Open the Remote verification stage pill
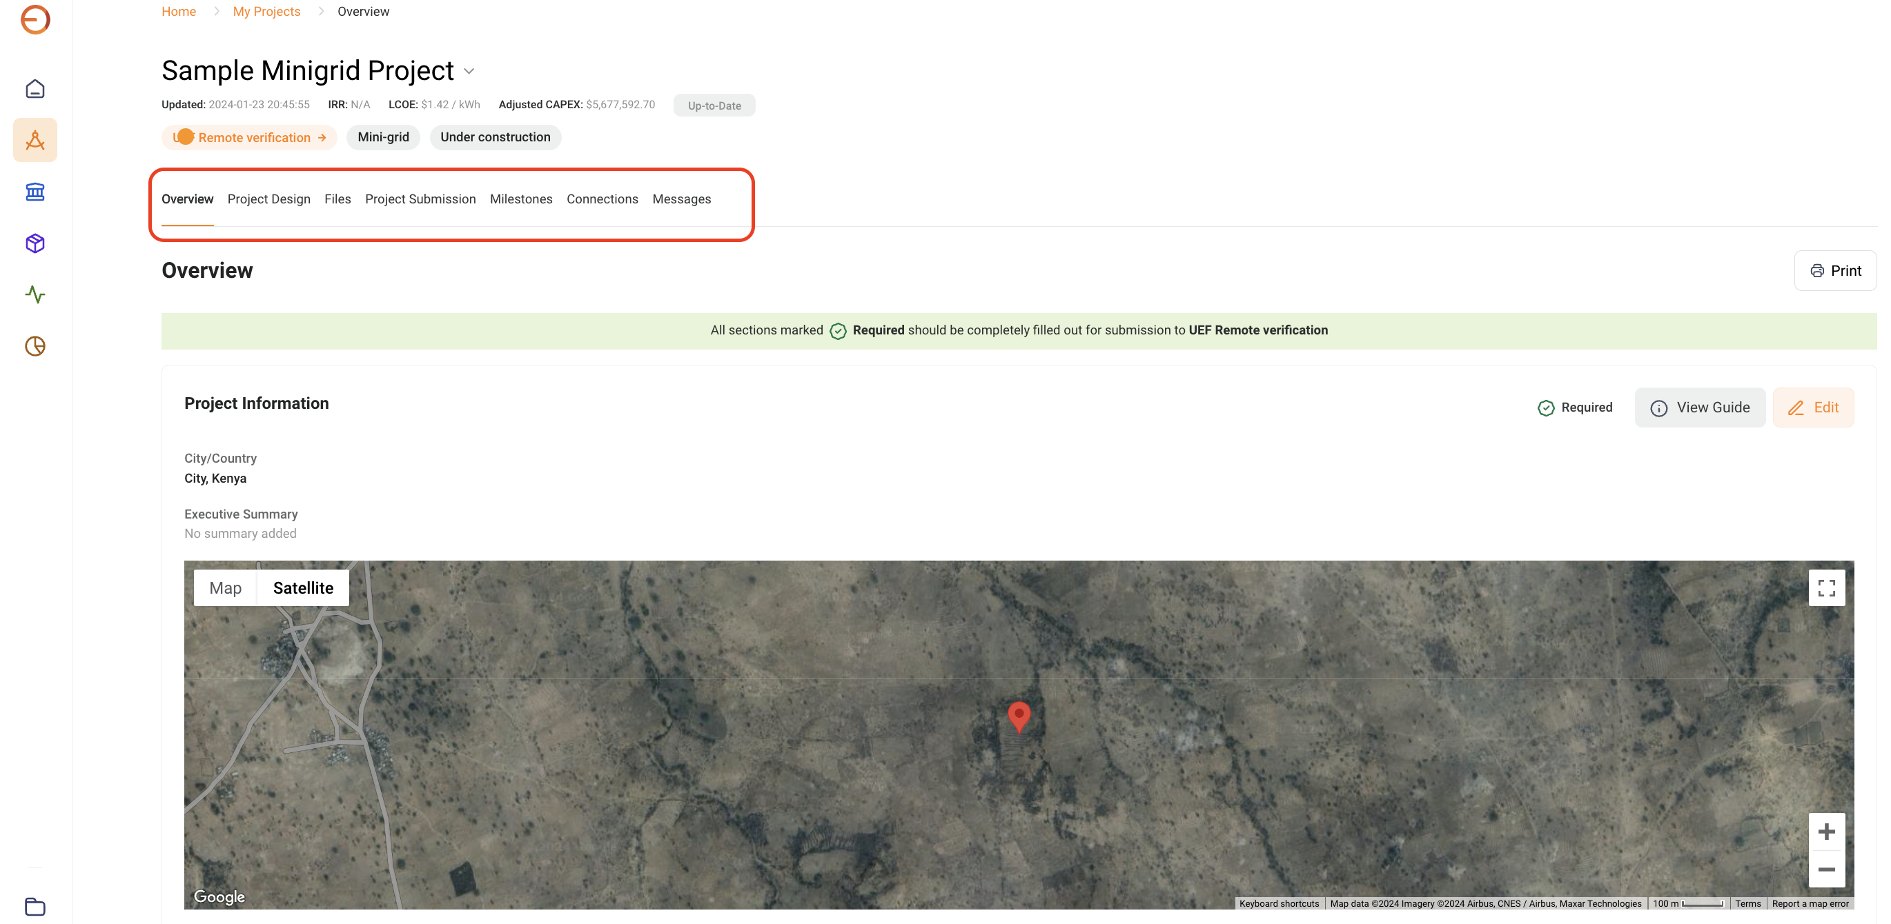The height and width of the screenshot is (924, 1891). [x=250, y=138]
